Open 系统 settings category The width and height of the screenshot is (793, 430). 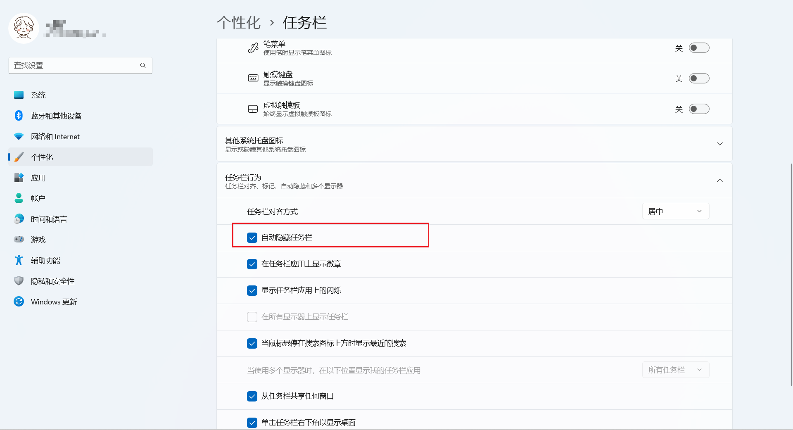pos(38,95)
